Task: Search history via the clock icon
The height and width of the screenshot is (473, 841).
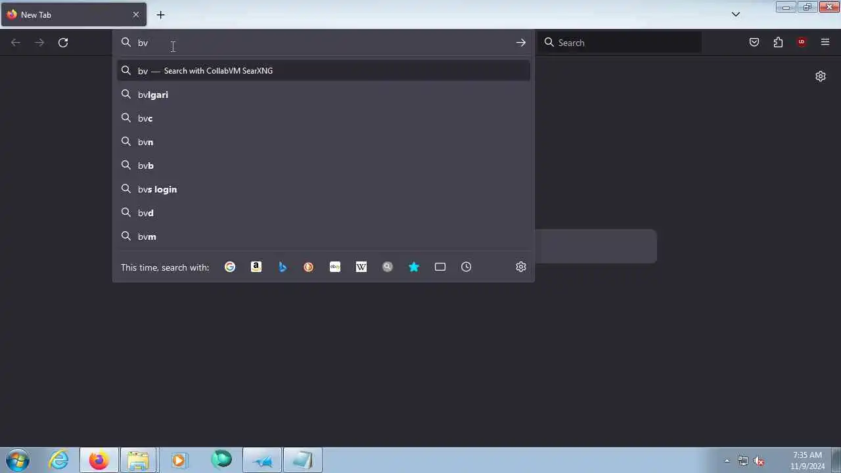Action: point(466,267)
